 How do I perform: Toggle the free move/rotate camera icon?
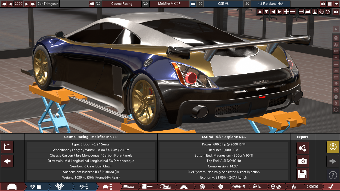(321, 12)
